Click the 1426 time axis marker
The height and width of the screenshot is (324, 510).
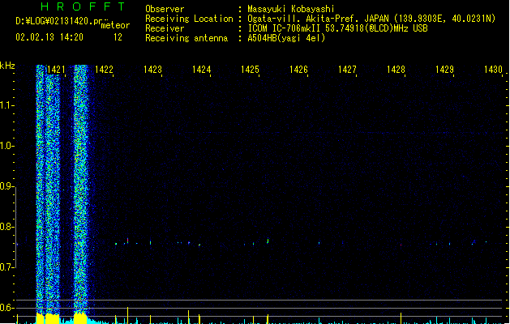(298, 70)
